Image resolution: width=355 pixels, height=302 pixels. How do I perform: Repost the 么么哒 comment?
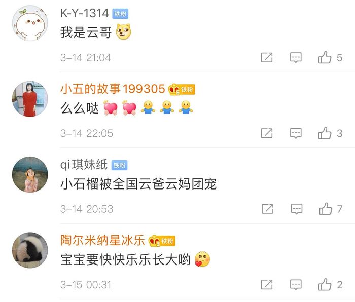point(267,133)
